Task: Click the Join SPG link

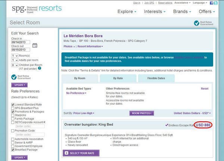Action: [149, 3]
